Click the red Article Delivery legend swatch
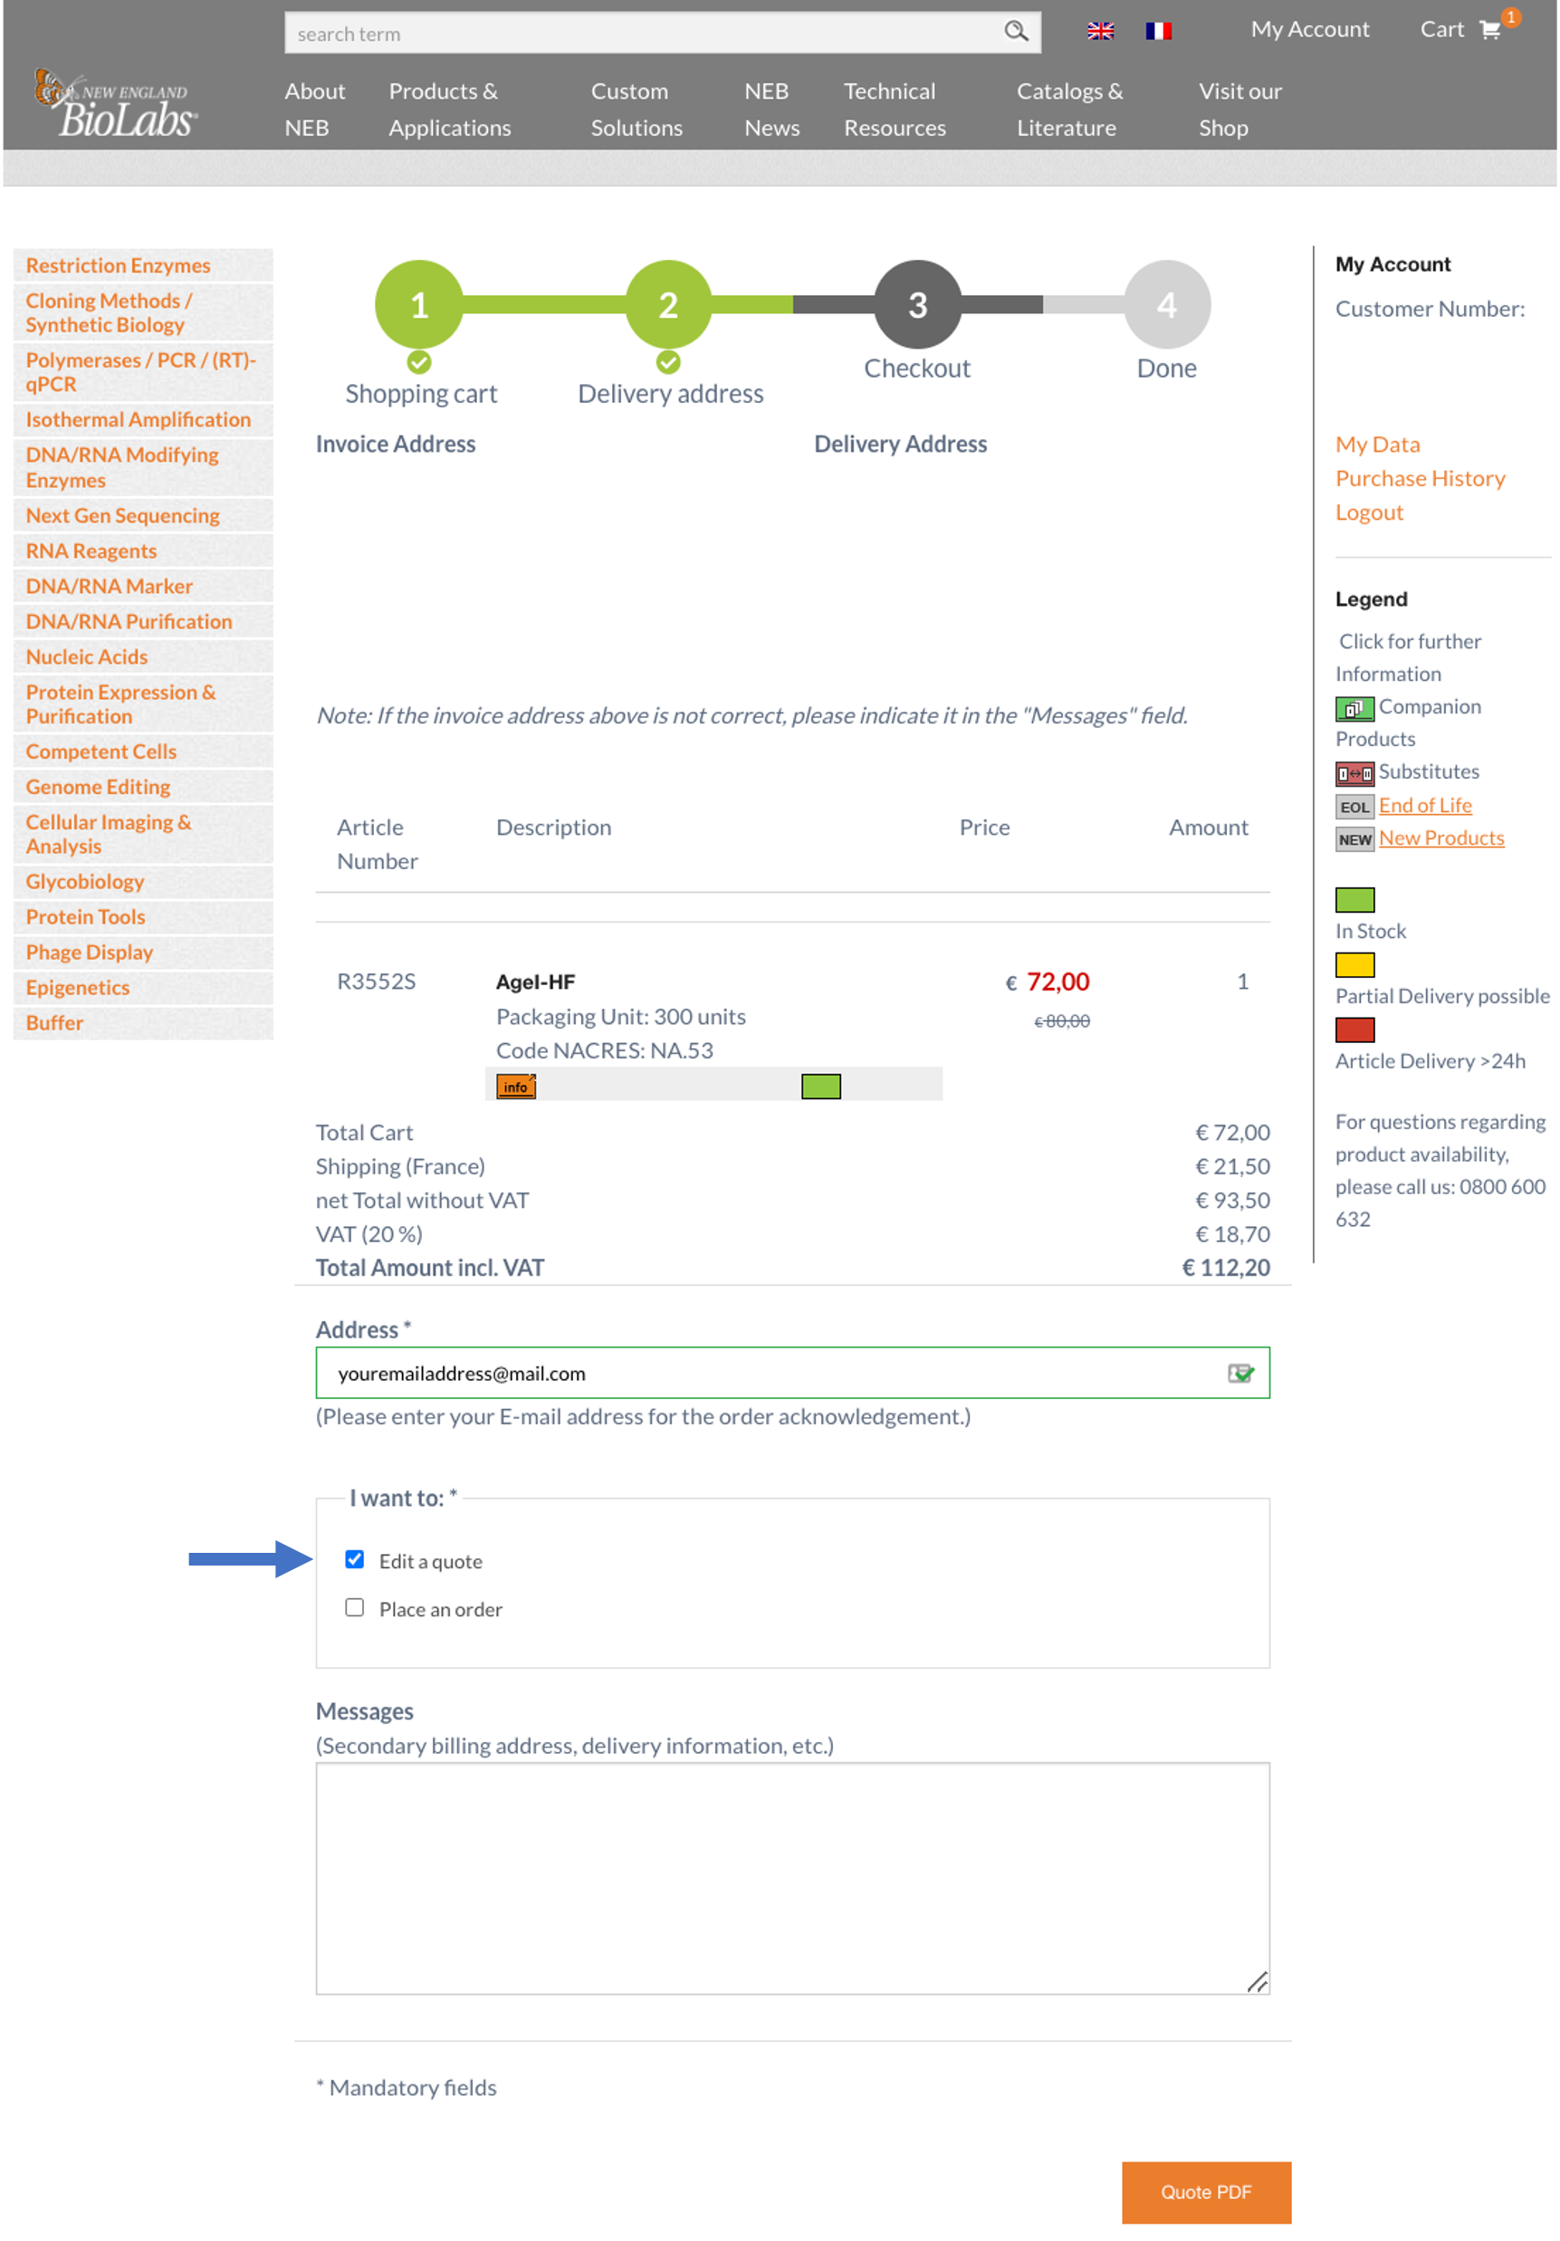 click(x=1354, y=1029)
